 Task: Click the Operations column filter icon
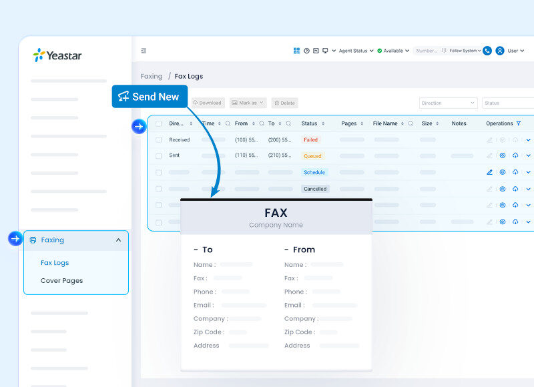point(519,123)
